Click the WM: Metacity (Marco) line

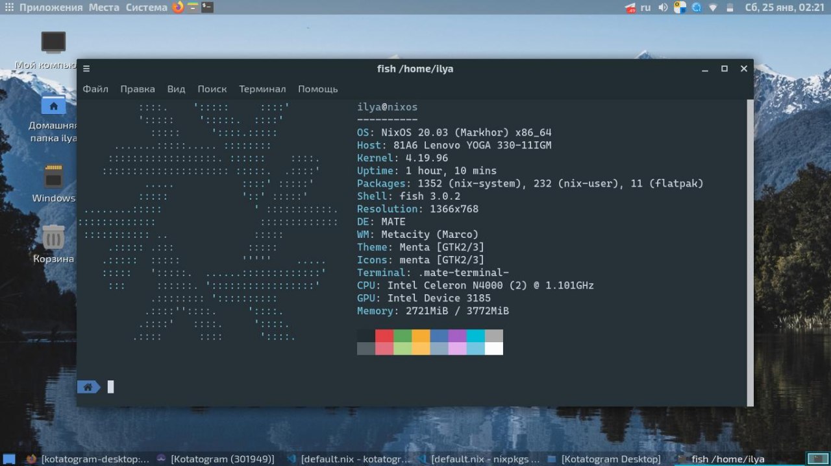pyautogui.click(x=417, y=235)
